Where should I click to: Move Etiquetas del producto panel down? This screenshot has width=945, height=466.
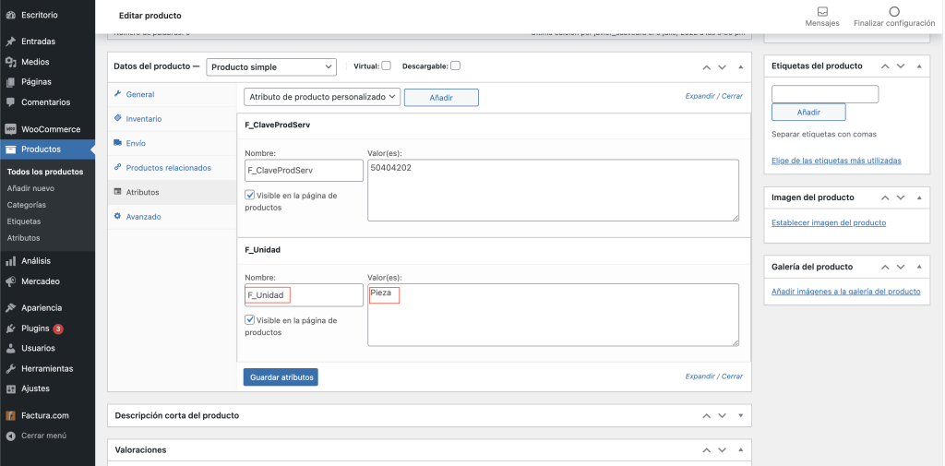pos(901,66)
